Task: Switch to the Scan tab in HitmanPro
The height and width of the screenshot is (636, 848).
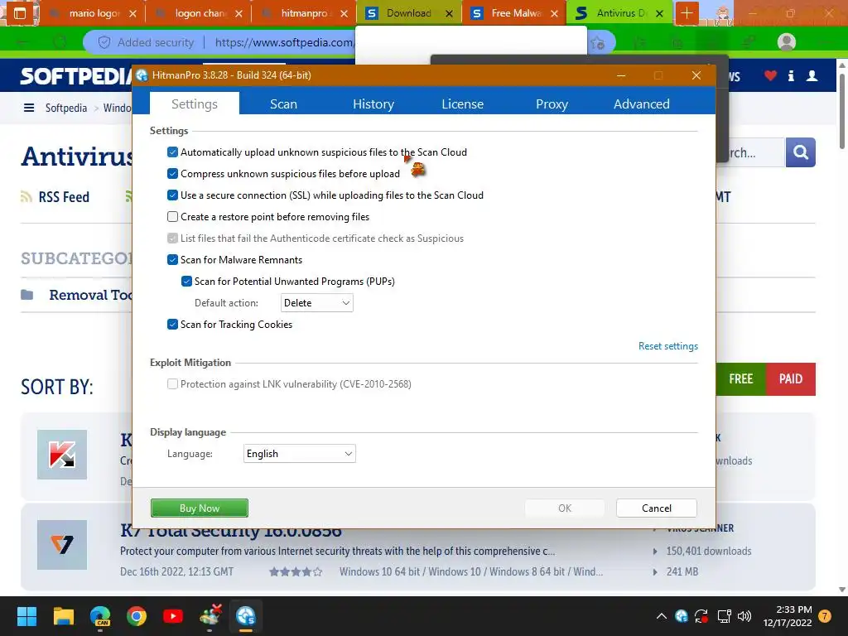Action: pos(283,104)
